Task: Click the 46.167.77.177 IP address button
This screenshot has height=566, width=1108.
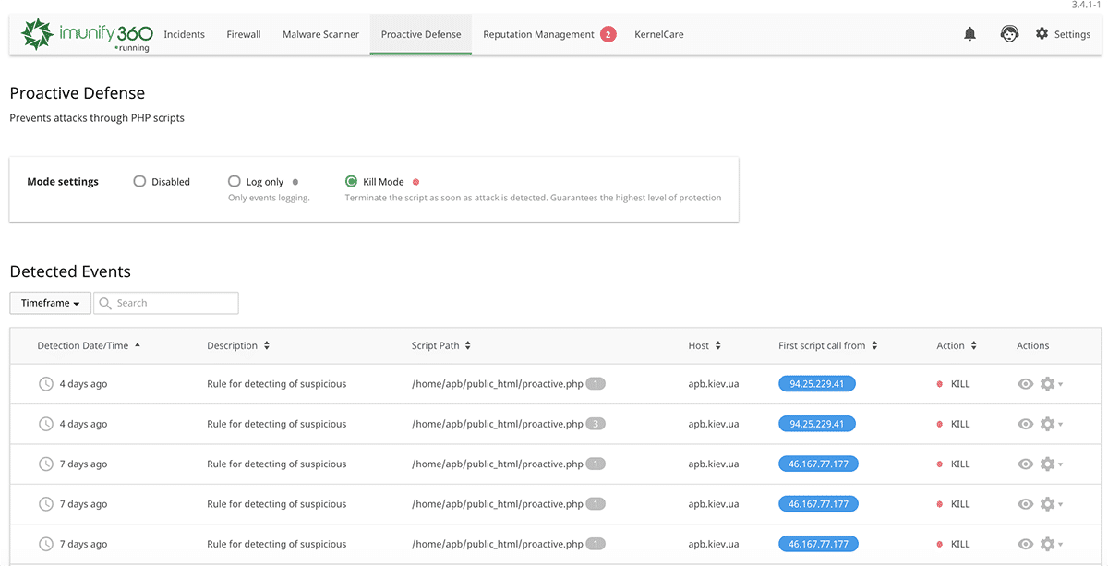Action: pyautogui.click(x=818, y=464)
